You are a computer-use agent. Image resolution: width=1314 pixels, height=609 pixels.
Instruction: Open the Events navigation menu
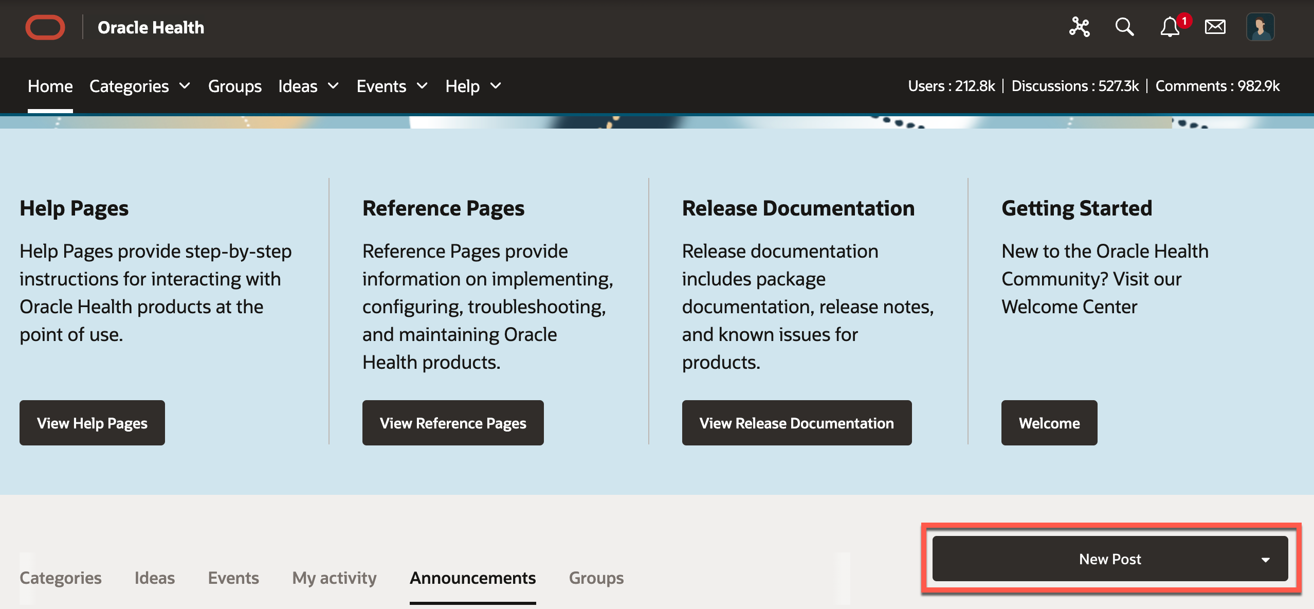pos(381,86)
